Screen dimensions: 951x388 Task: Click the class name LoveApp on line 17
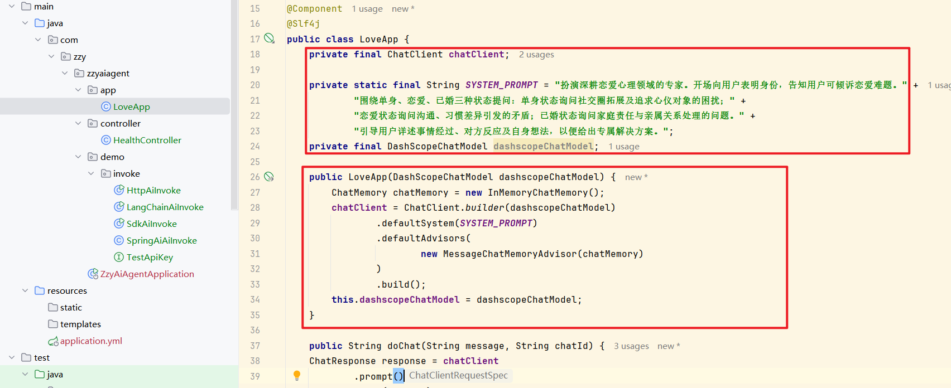(x=379, y=39)
